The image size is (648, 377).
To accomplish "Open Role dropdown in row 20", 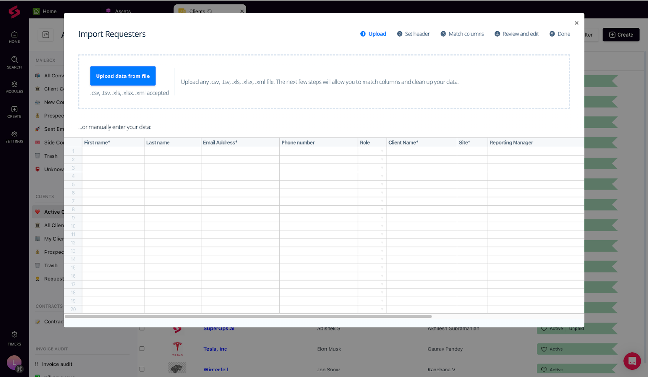I will [382, 310].
